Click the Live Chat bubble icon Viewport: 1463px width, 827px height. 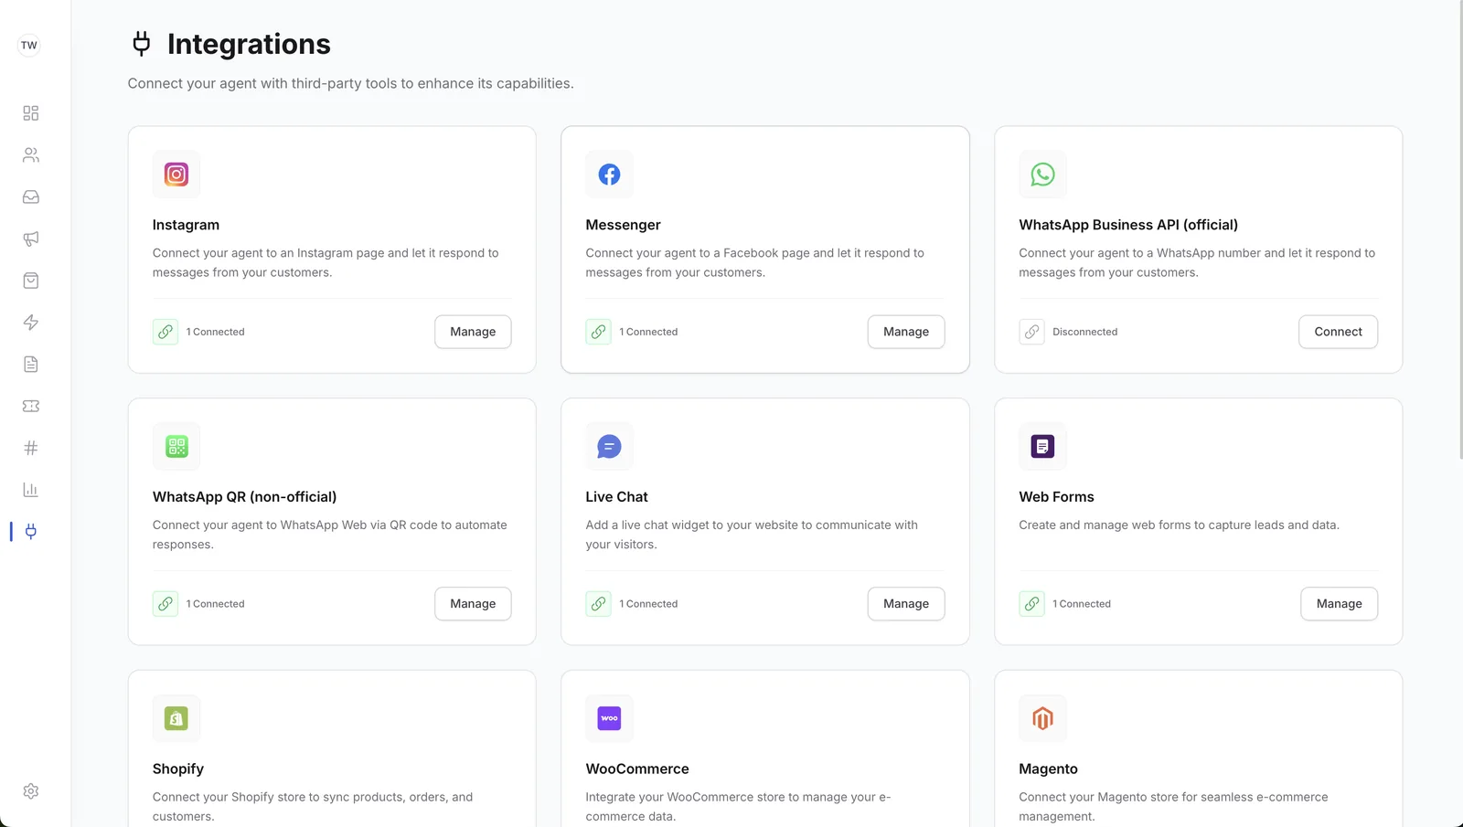tap(609, 446)
